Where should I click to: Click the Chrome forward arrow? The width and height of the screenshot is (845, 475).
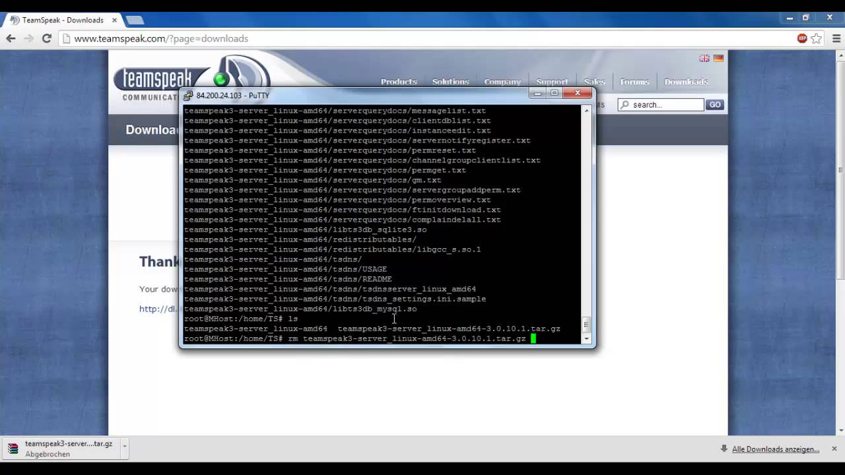tap(28, 38)
